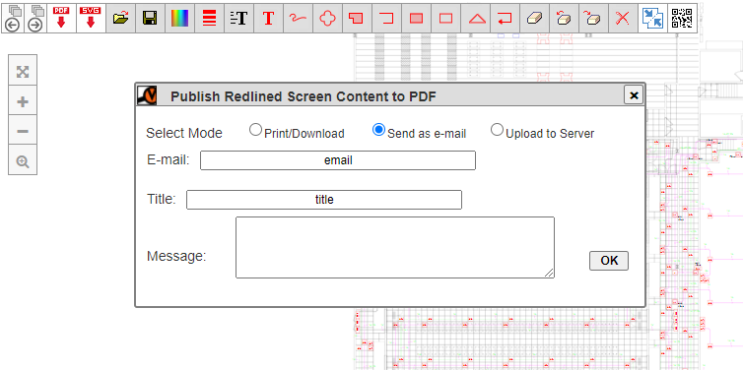The image size is (743, 370).
Task: Open the text size tool with the black T icon
Action: (238, 18)
